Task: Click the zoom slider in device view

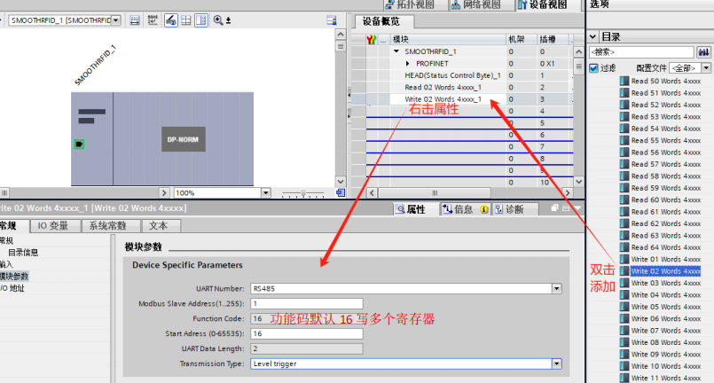Action: click(302, 193)
